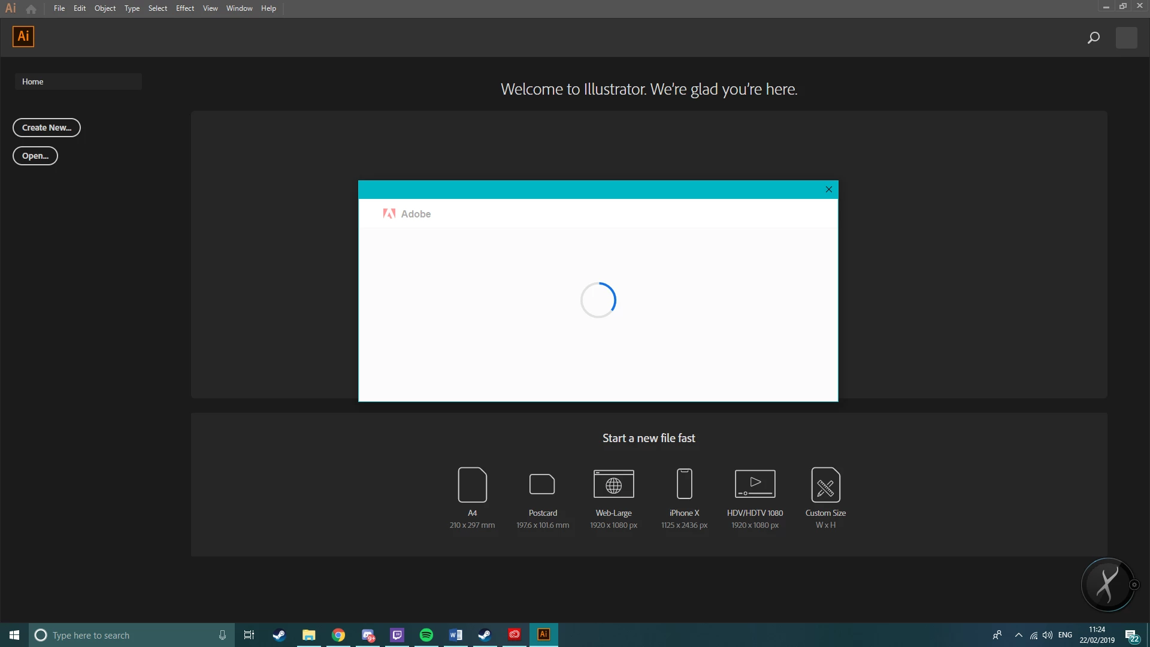Click the orange Ai logo icon

(x=23, y=37)
